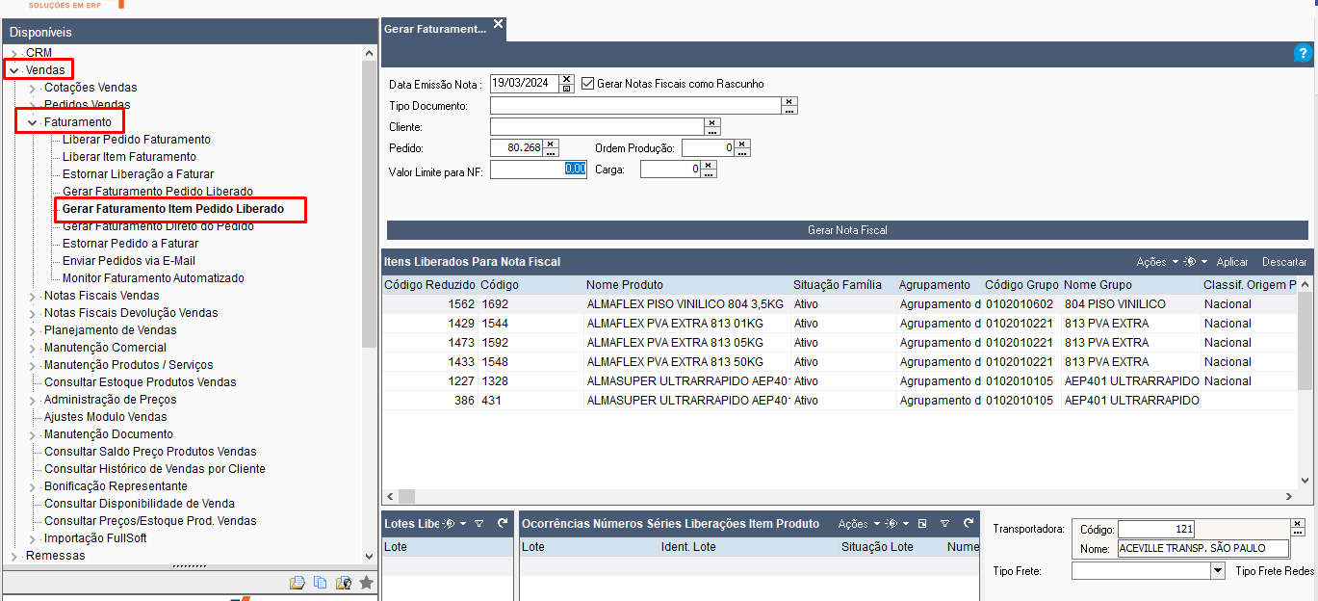The height and width of the screenshot is (601, 1318).
Task: Select Monitor Faturamento Automatizado menu entry
Action: point(154,278)
